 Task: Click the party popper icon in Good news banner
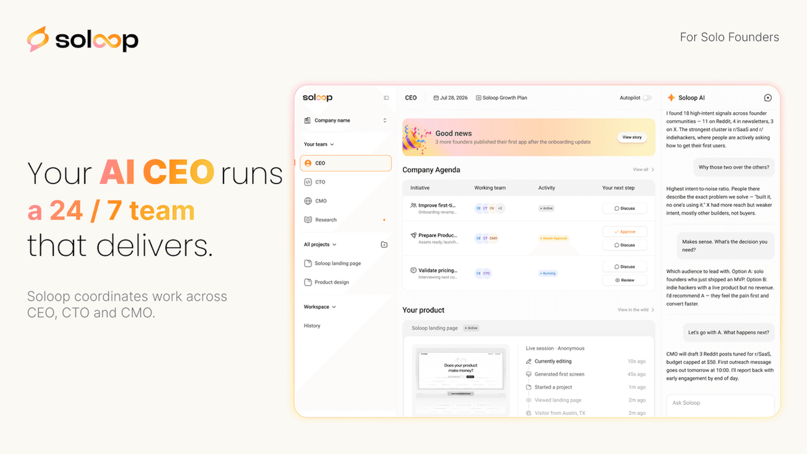coord(417,138)
